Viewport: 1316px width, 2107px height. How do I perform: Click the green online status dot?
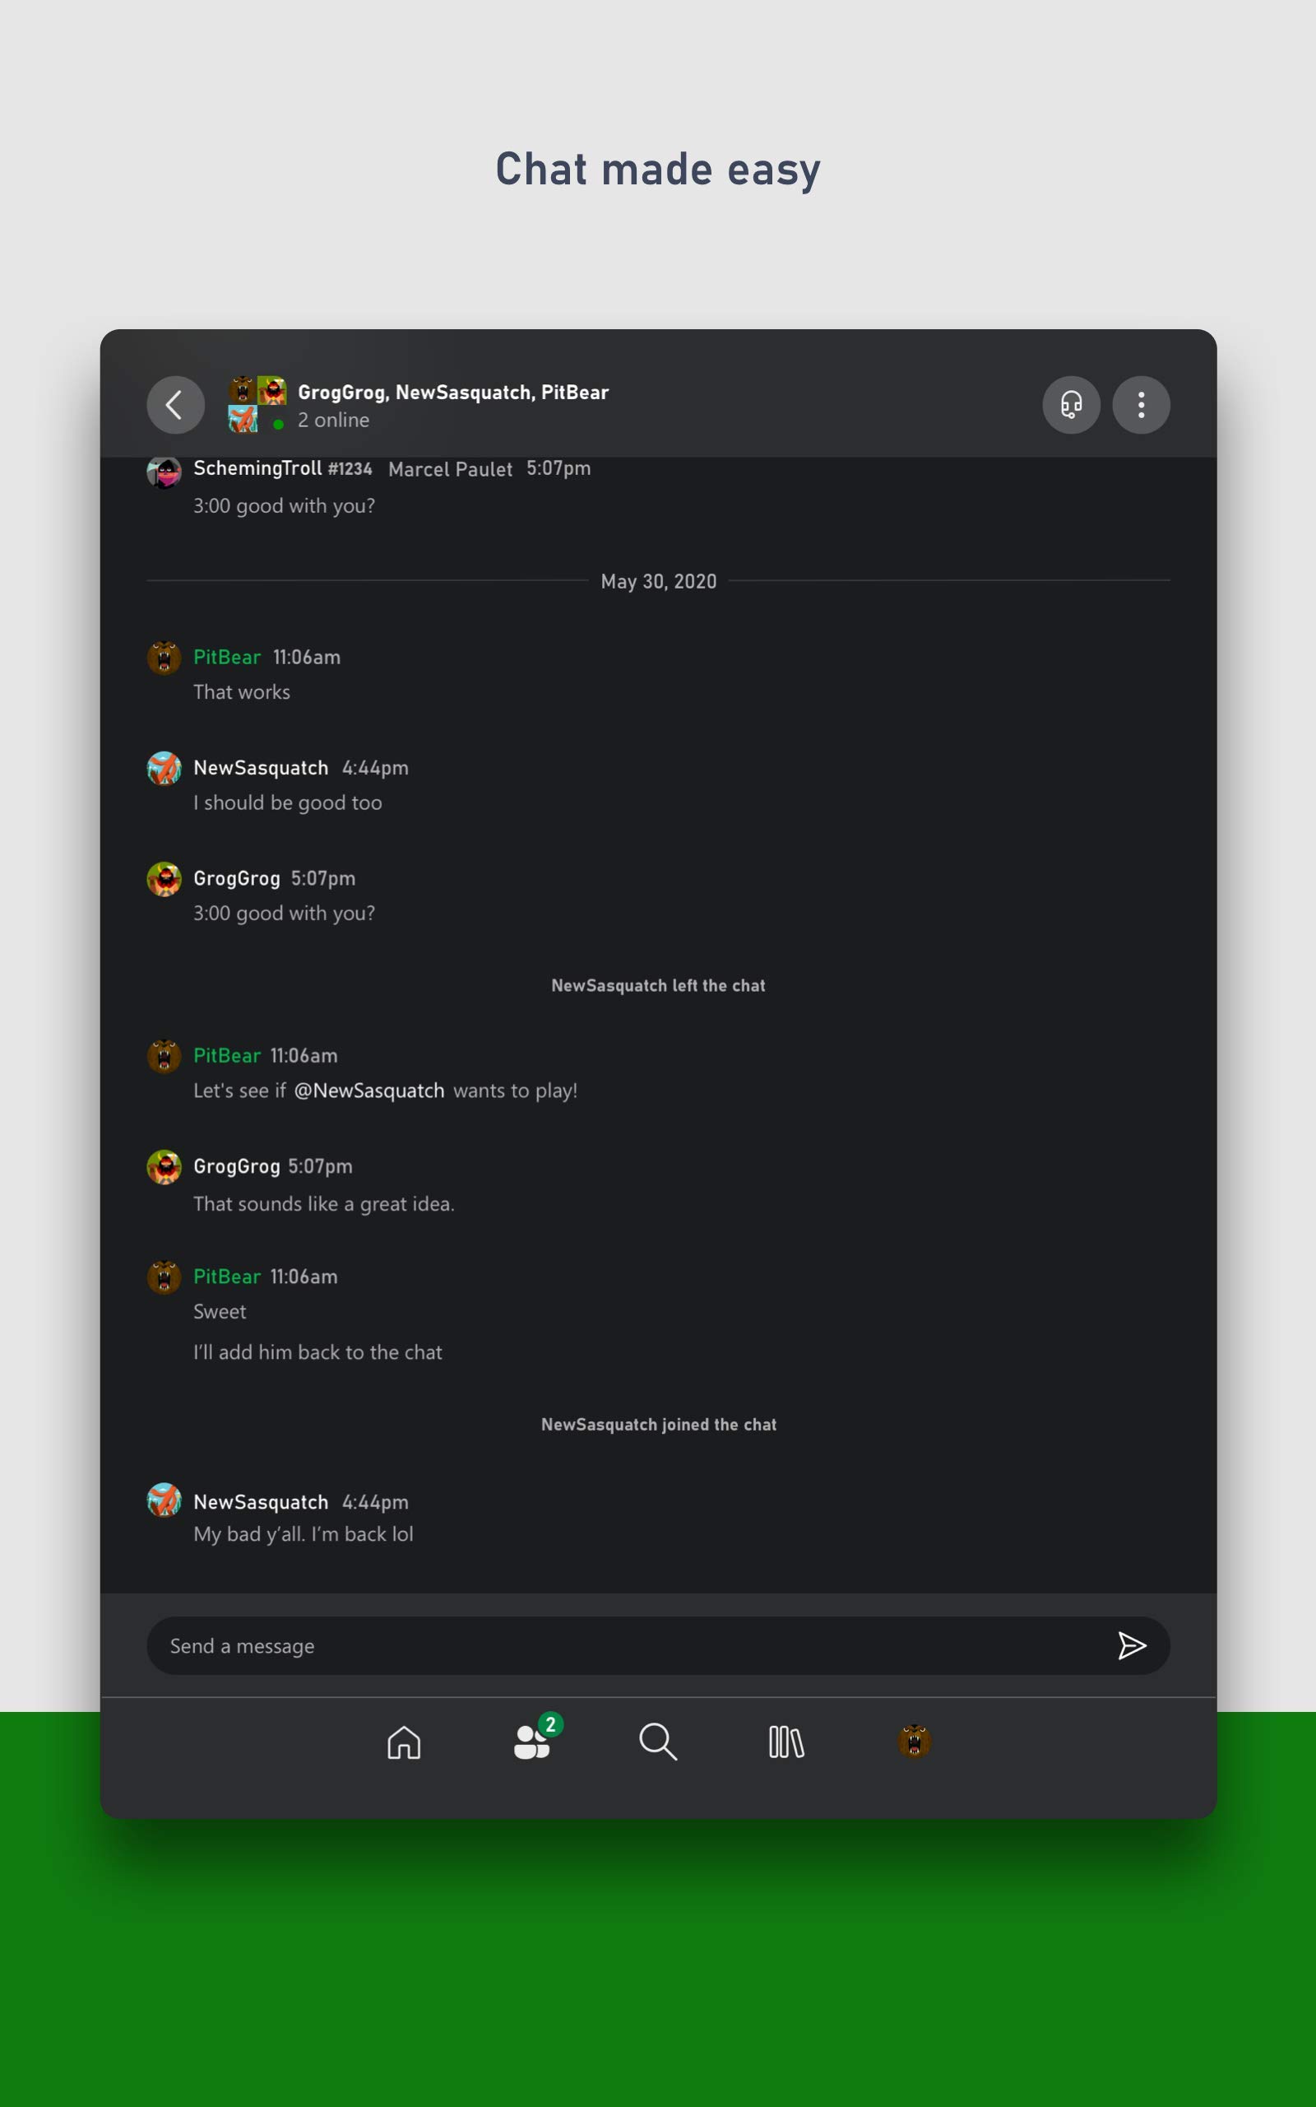coord(277,424)
